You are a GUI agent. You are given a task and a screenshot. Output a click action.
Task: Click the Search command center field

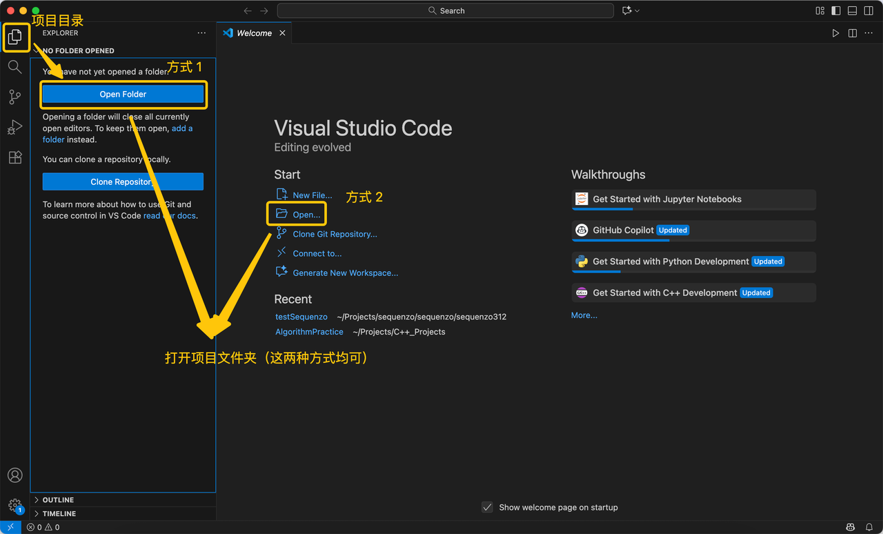pyautogui.click(x=446, y=10)
